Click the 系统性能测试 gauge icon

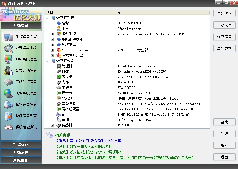[x=8, y=127]
